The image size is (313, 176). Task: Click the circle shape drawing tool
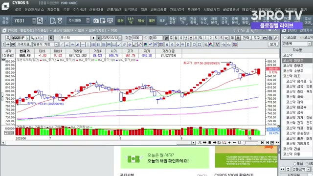(194, 44)
